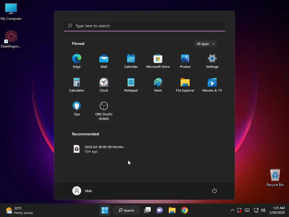289x217 pixels.
Task: Open File Explorer from the taskbar
Action: [x=172, y=210]
